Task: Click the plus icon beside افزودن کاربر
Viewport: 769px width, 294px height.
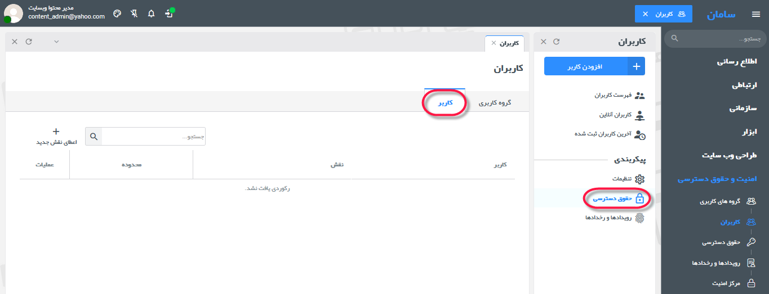Action: point(637,66)
